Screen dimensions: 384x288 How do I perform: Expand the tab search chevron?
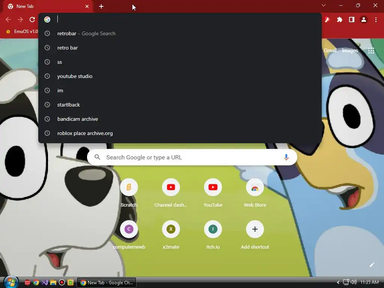tap(324, 5)
